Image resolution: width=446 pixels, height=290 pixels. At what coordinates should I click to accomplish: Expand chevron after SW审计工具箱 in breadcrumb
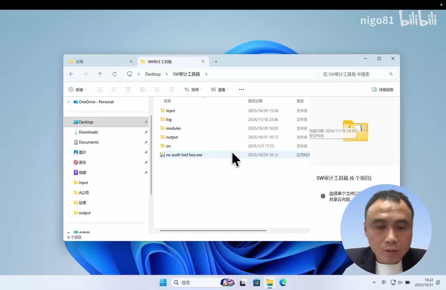(206, 74)
